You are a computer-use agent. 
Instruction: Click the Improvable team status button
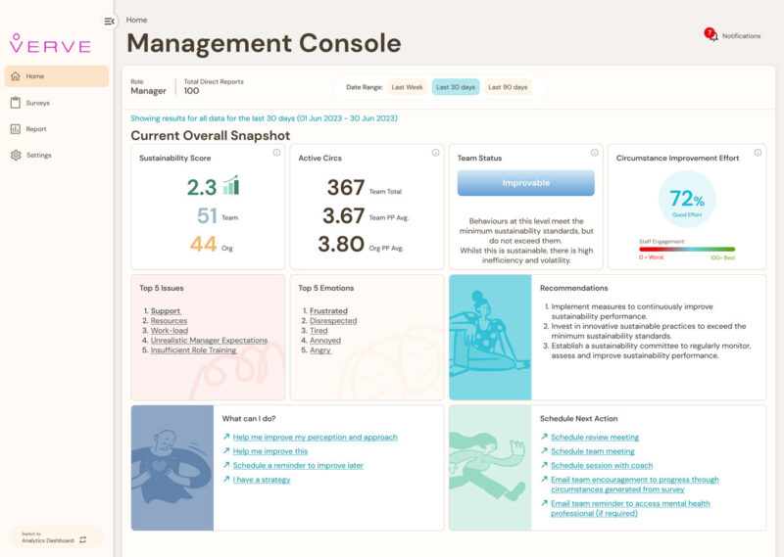click(526, 183)
